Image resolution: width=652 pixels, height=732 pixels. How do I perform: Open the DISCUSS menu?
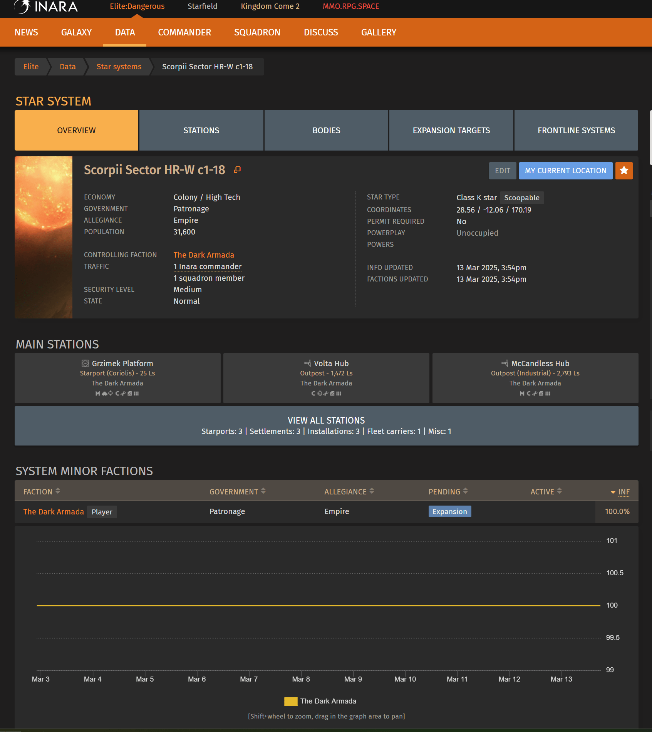point(321,32)
